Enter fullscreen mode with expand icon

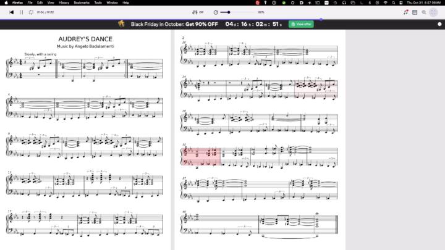tap(433, 12)
